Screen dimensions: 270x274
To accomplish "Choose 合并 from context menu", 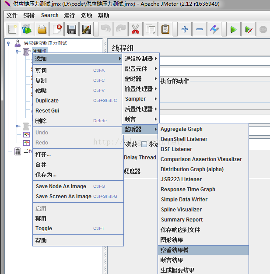I will click(78, 165).
